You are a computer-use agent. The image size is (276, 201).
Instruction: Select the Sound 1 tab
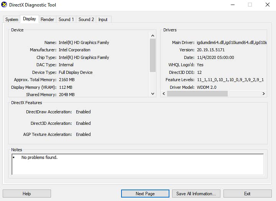click(x=66, y=20)
